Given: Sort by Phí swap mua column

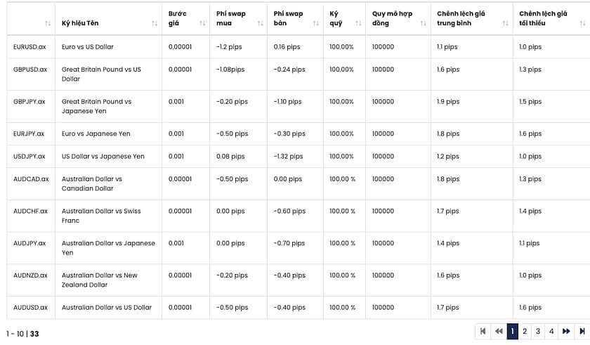Looking at the screenshot, I should click(260, 23).
